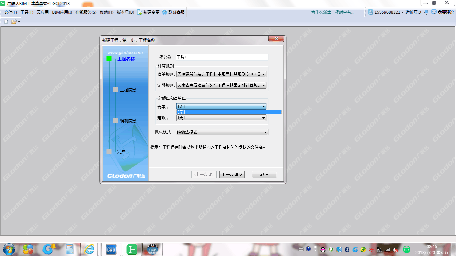Click the satellite dish tray icon
The width and height of the screenshot is (456, 256).
coord(379,249)
